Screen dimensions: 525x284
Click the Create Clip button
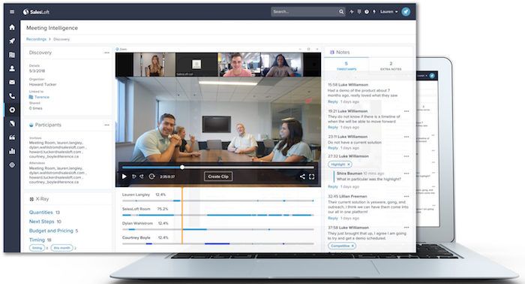pyautogui.click(x=218, y=177)
